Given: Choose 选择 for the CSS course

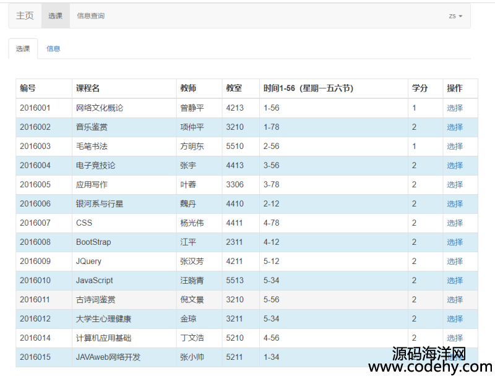Looking at the screenshot, I should point(455,223).
